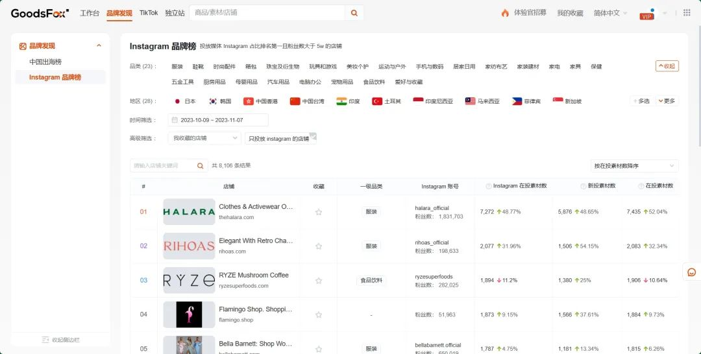Toggle favorite star for Flamingo Shop

pyautogui.click(x=319, y=315)
